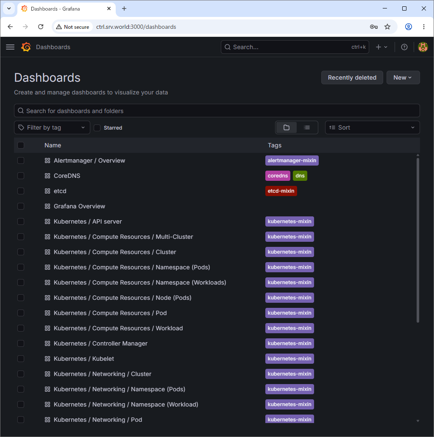Click dashboard icon beside Kubernetes / Controller Manager
This screenshot has width=434, height=437.
pos(47,344)
